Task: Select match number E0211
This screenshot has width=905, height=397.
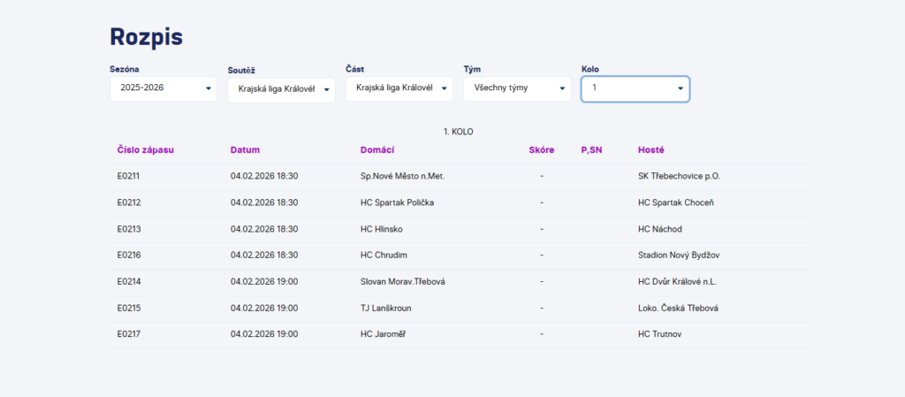Action: pos(129,176)
